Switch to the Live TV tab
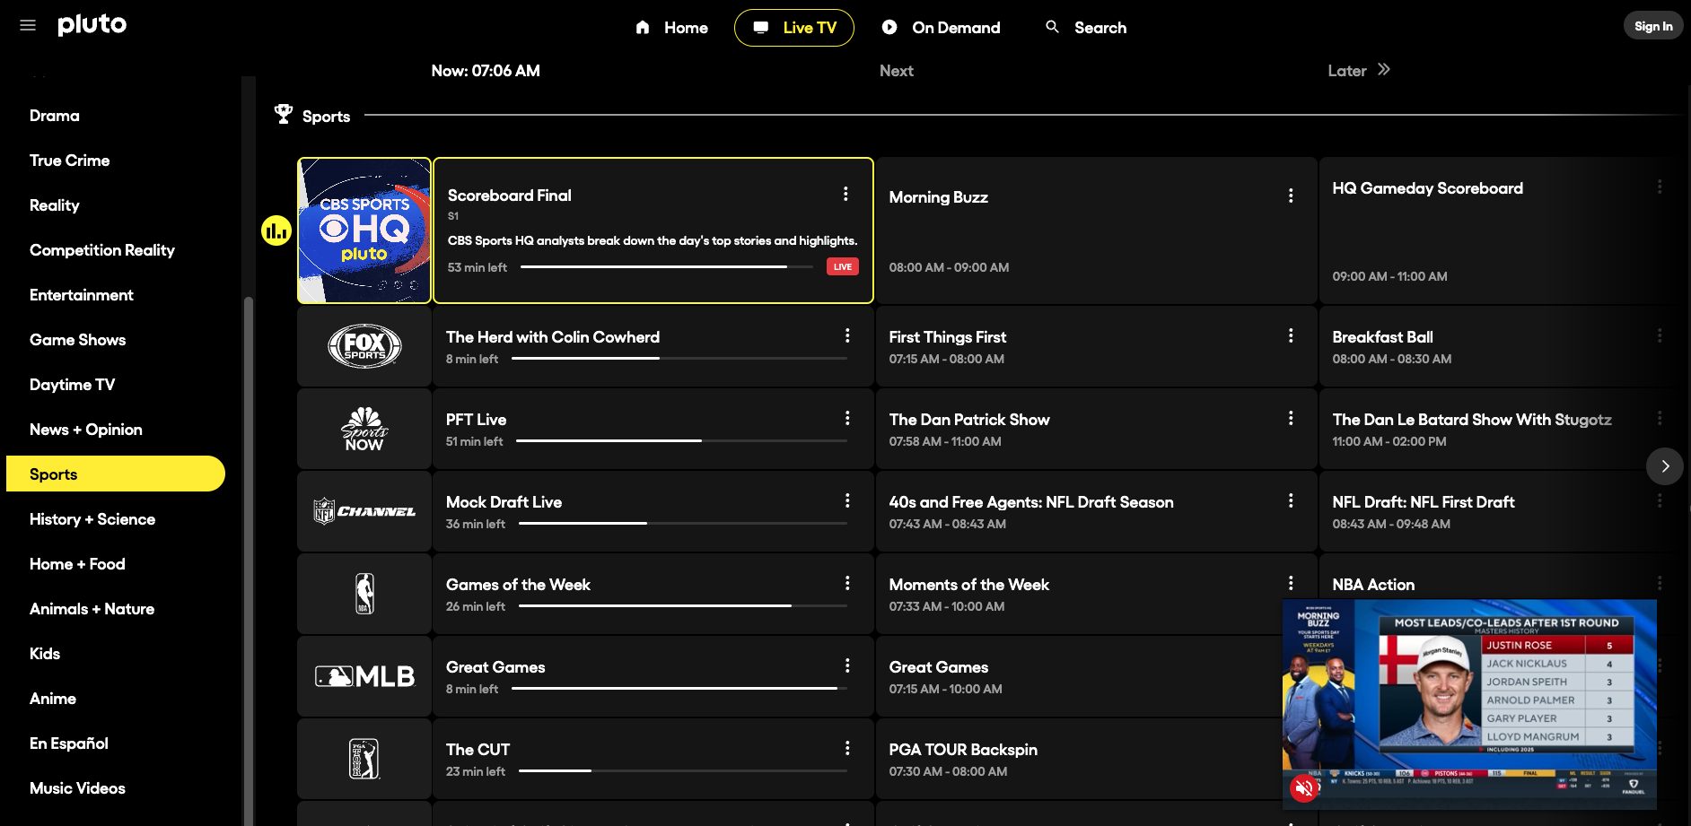Screen dimensions: 1691x826 [793, 27]
